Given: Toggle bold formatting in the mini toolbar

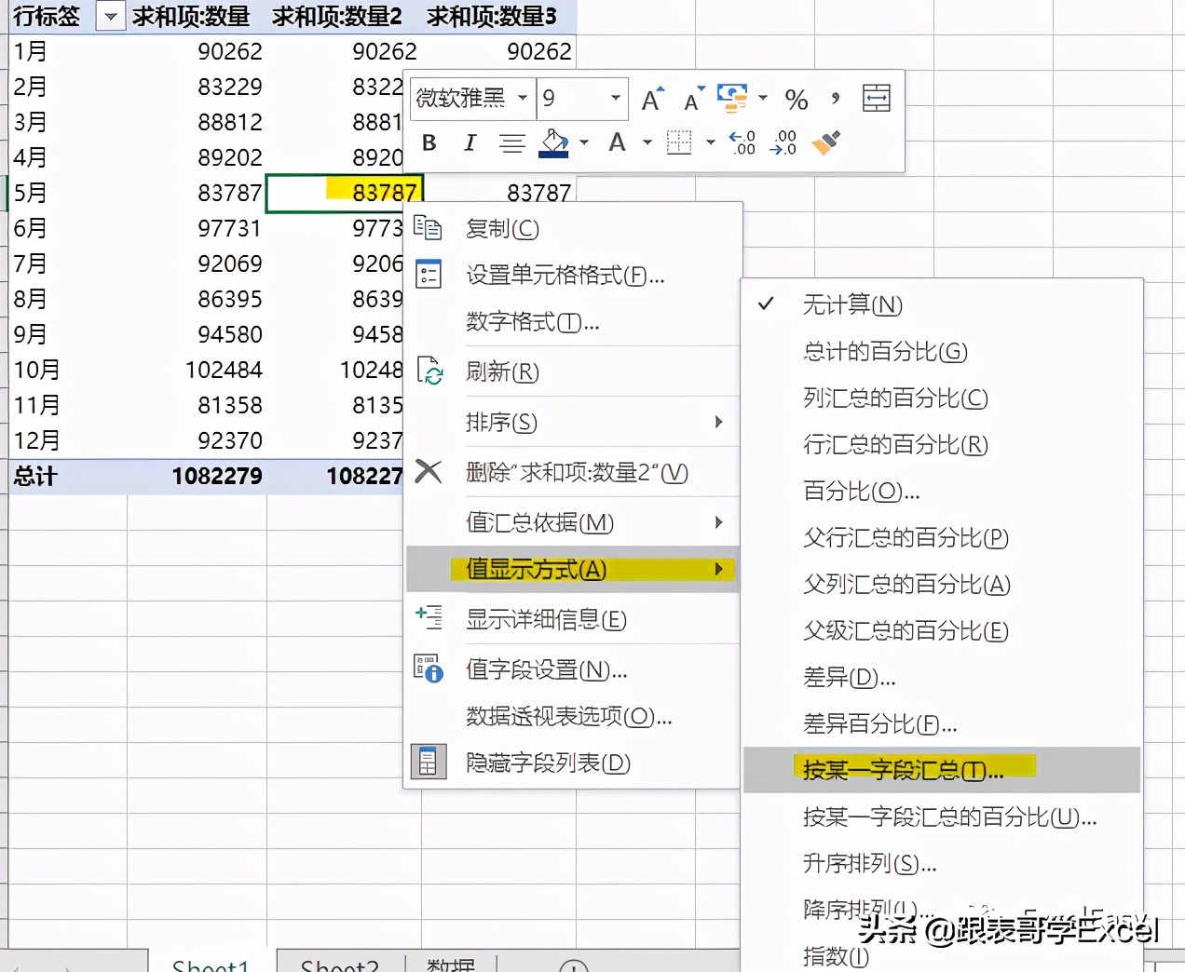Looking at the screenshot, I should pyautogui.click(x=429, y=142).
